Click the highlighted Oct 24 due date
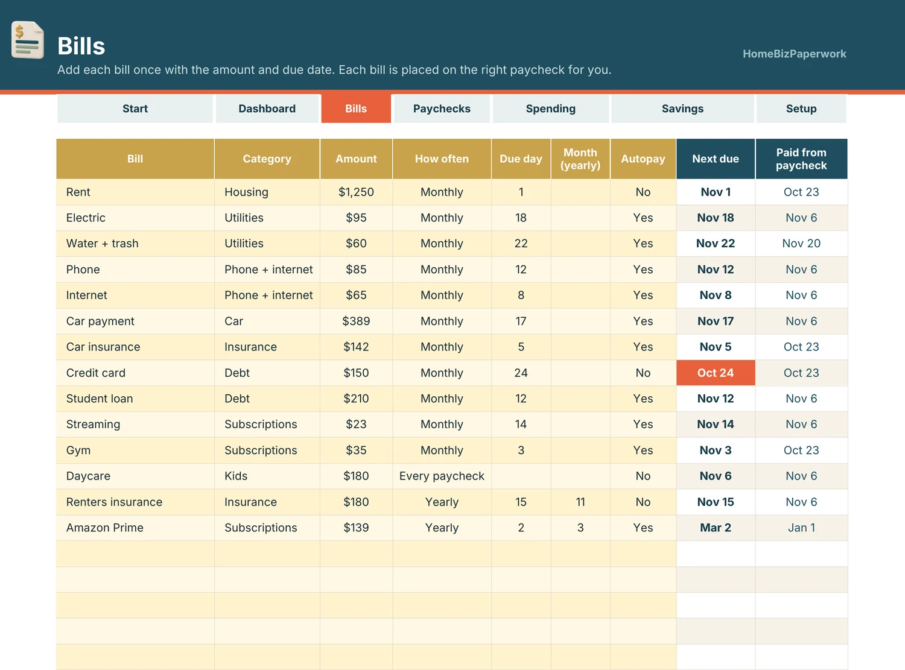 tap(716, 373)
